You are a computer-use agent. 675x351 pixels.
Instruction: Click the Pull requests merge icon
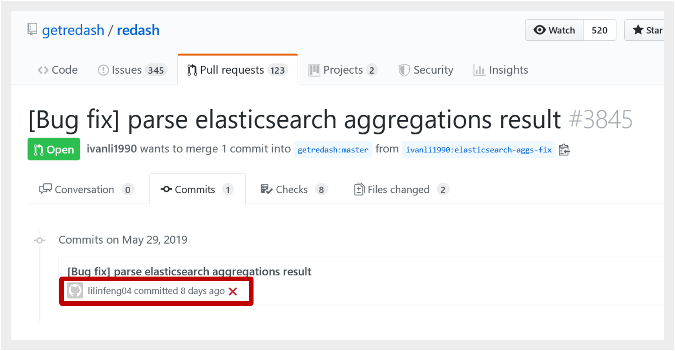(192, 70)
